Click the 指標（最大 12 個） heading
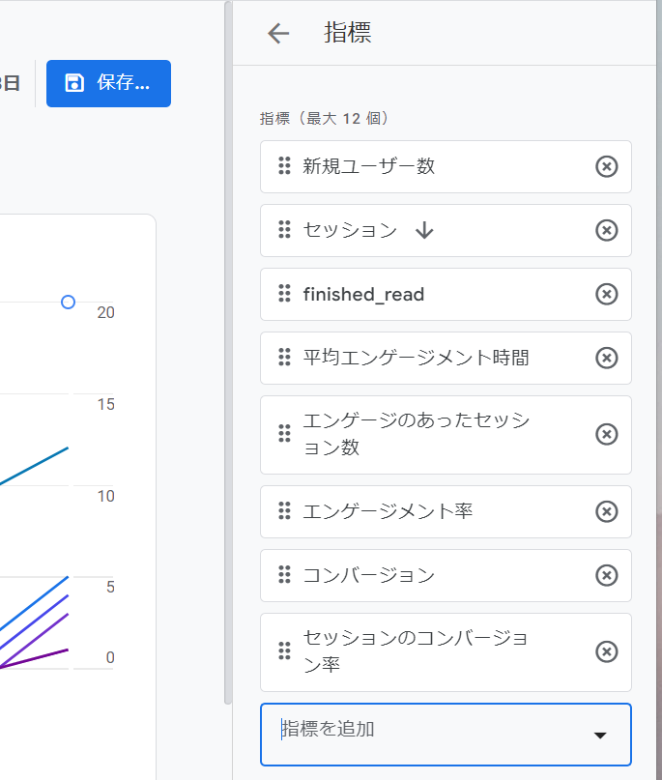Screen dimensions: 662x780 click(x=325, y=118)
